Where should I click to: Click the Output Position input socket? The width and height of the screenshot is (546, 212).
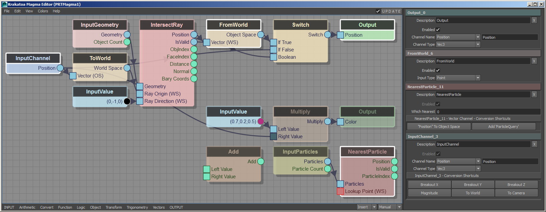click(x=340, y=35)
